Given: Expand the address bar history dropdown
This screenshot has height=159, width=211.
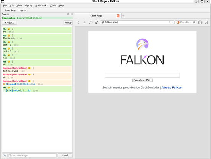Looking at the screenshot, I should click(173, 22).
